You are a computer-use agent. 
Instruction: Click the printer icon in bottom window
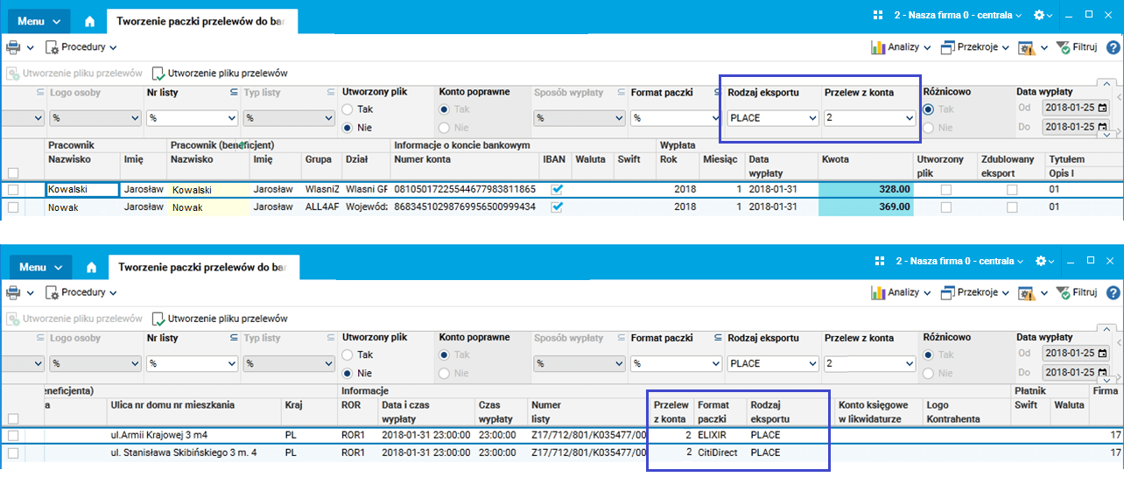click(x=14, y=292)
